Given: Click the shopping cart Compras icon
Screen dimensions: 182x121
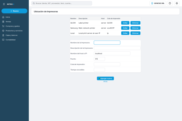Looking at the screenshot, I should pyautogui.click(x=3, y=26).
